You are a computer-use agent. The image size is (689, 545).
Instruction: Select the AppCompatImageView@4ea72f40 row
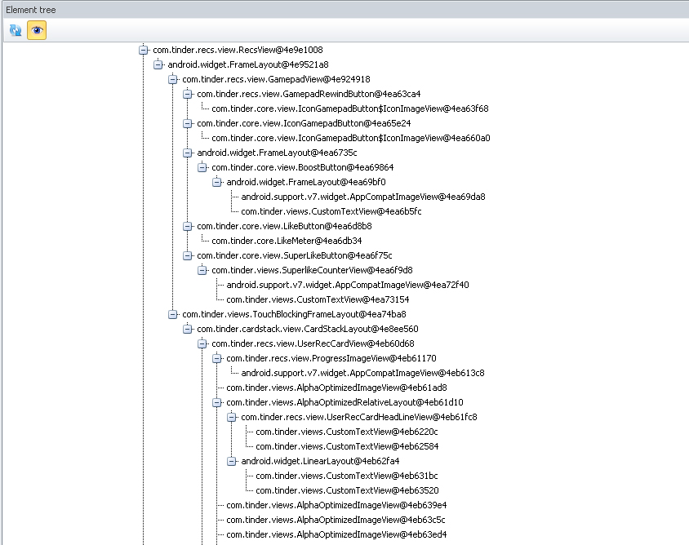click(348, 285)
